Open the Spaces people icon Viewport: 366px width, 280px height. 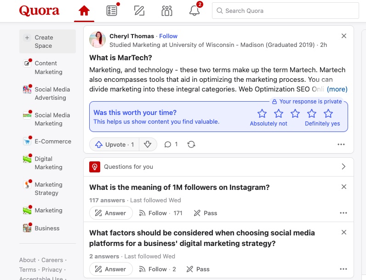click(167, 11)
